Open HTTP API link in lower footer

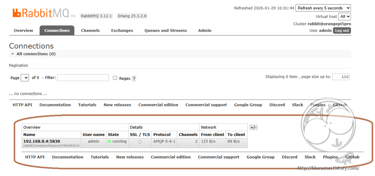tap(35, 157)
